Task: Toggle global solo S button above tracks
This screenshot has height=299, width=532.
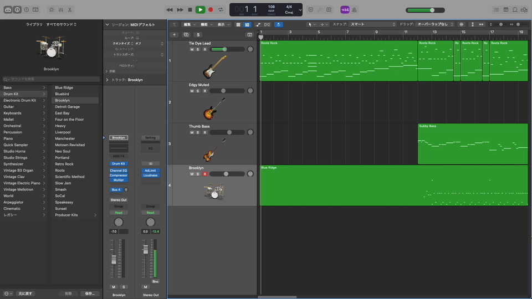Action: 198,34
